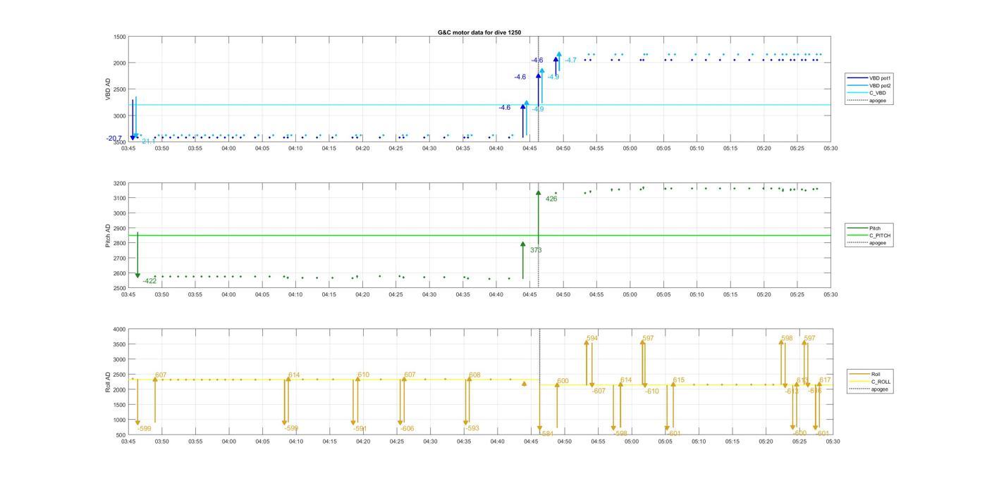The image size is (987, 488).
Task: Click the '-598' roll annotation
Action: tap(620, 434)
